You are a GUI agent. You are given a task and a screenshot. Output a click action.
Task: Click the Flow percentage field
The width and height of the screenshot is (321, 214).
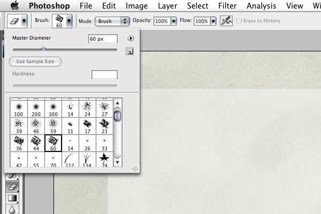coord(202,21)
